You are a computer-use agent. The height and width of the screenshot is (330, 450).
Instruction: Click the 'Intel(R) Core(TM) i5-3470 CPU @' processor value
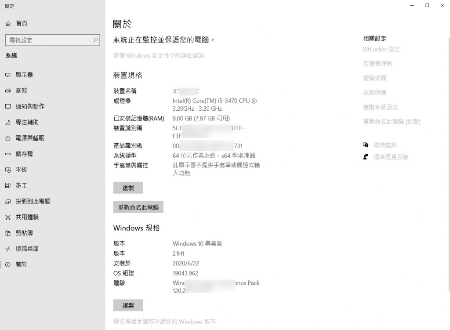tap(214, 101)
